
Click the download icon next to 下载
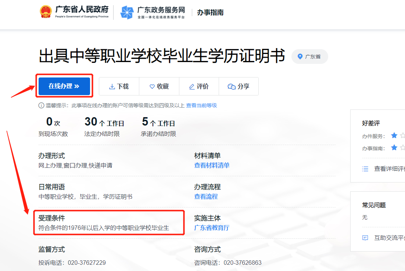112,86
